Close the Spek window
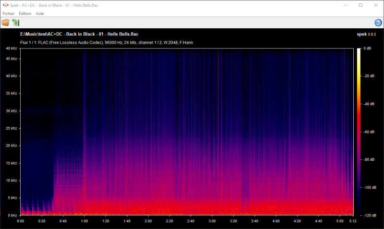This screenshot has height=229, width=384. 376,5
